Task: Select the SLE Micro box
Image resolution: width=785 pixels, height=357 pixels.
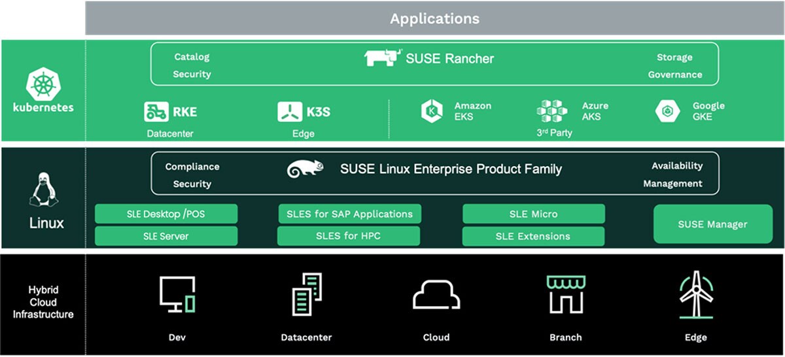Action: click(534, 214)
